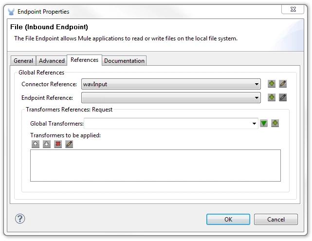The height and width of the screenshot is (241, 312).
Task: Open the dialog help icon
Action: (x=20, y=219)
